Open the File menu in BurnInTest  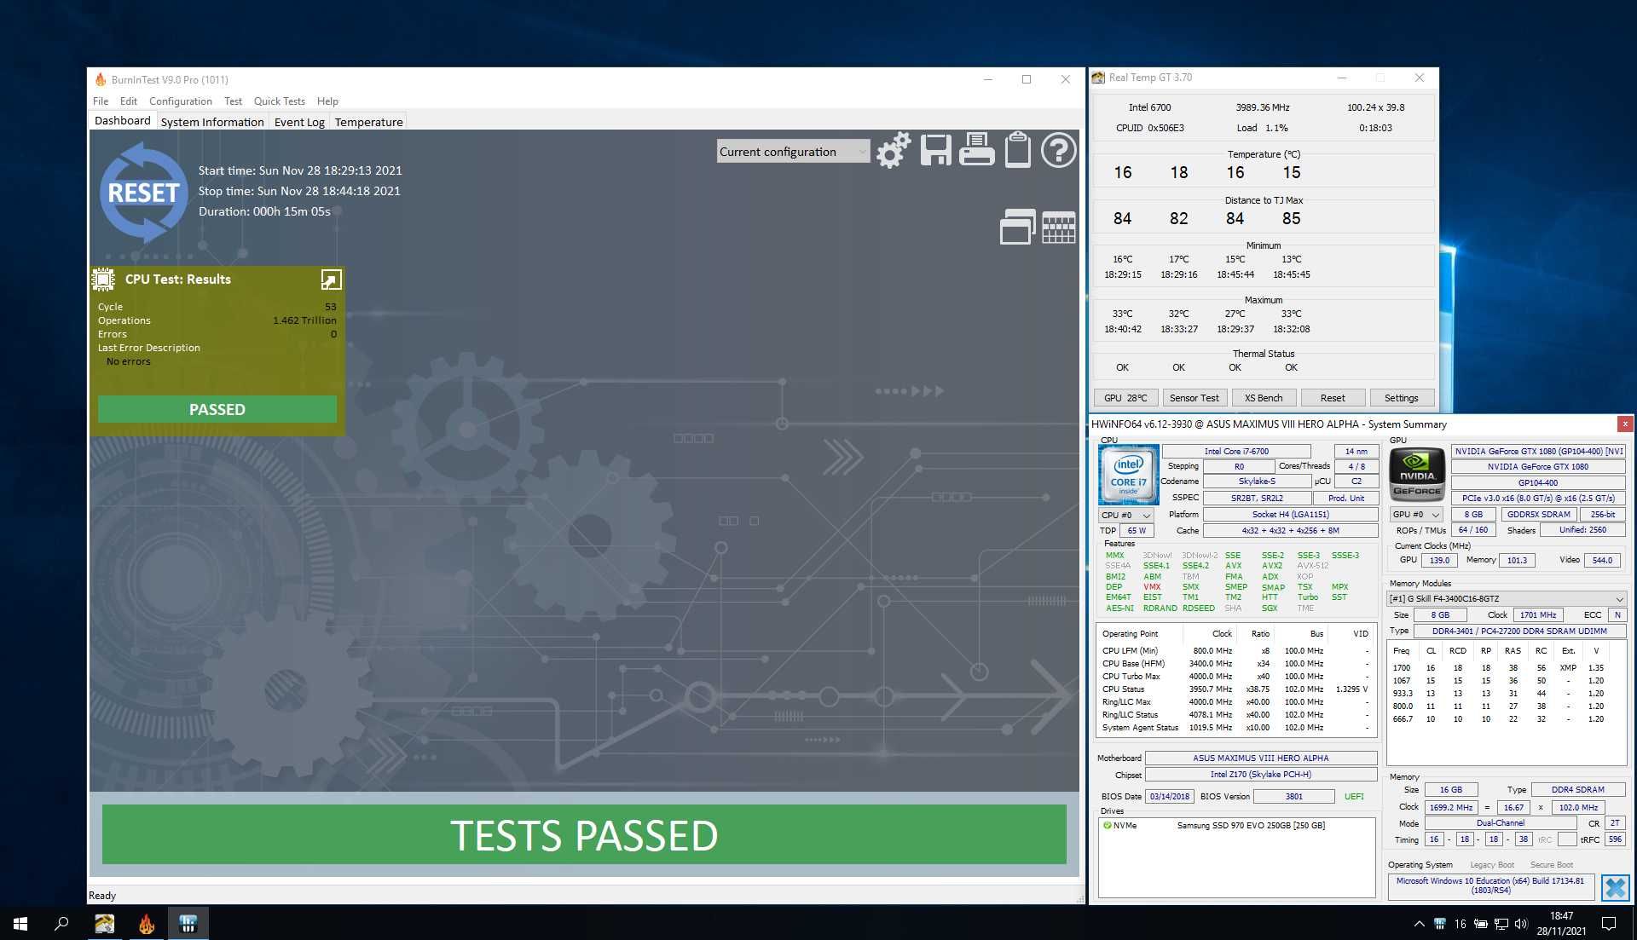coord(101,101)
